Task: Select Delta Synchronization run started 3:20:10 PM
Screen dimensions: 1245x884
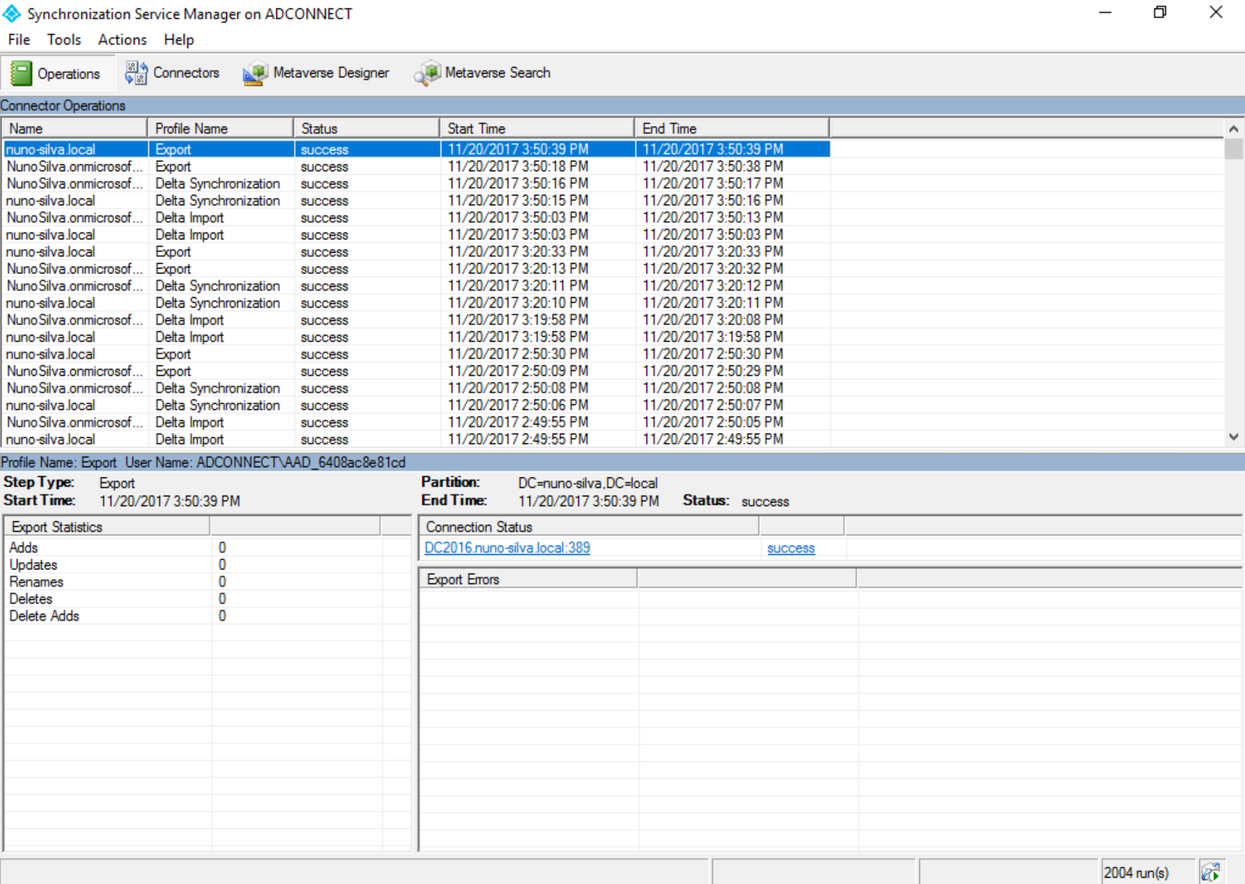Action: (416, 303)
